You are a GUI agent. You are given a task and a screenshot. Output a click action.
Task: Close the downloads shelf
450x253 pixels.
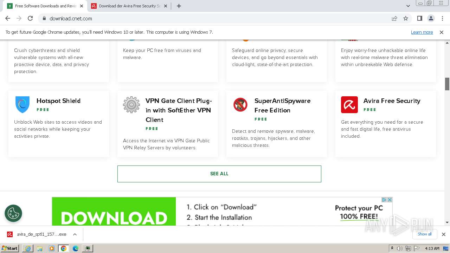pyautogui.click(x=444, y=234)
